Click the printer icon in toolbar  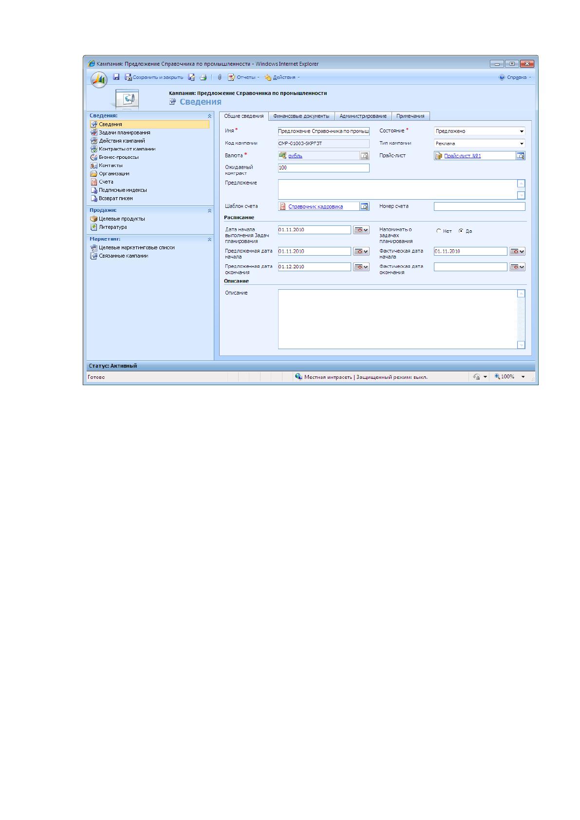[x=203, y=77]
